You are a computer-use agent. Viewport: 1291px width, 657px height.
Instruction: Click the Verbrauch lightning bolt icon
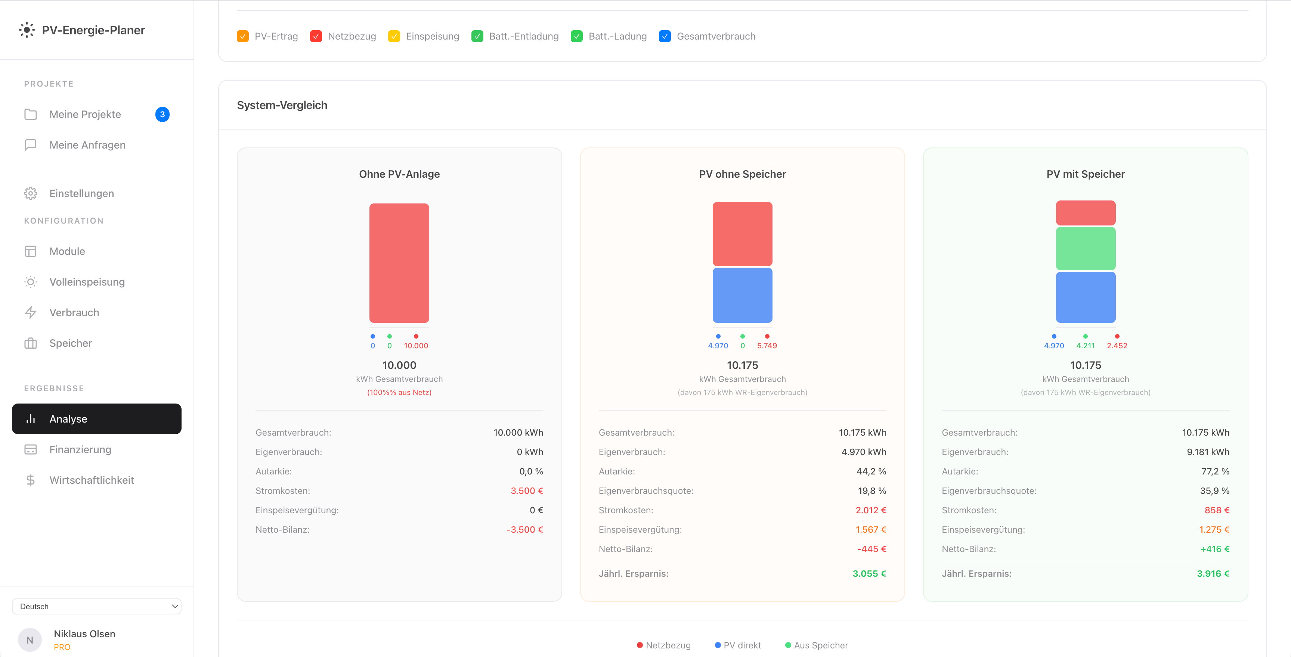31,312
